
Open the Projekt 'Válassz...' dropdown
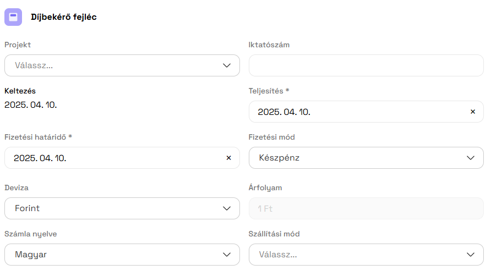pos(110,65)
